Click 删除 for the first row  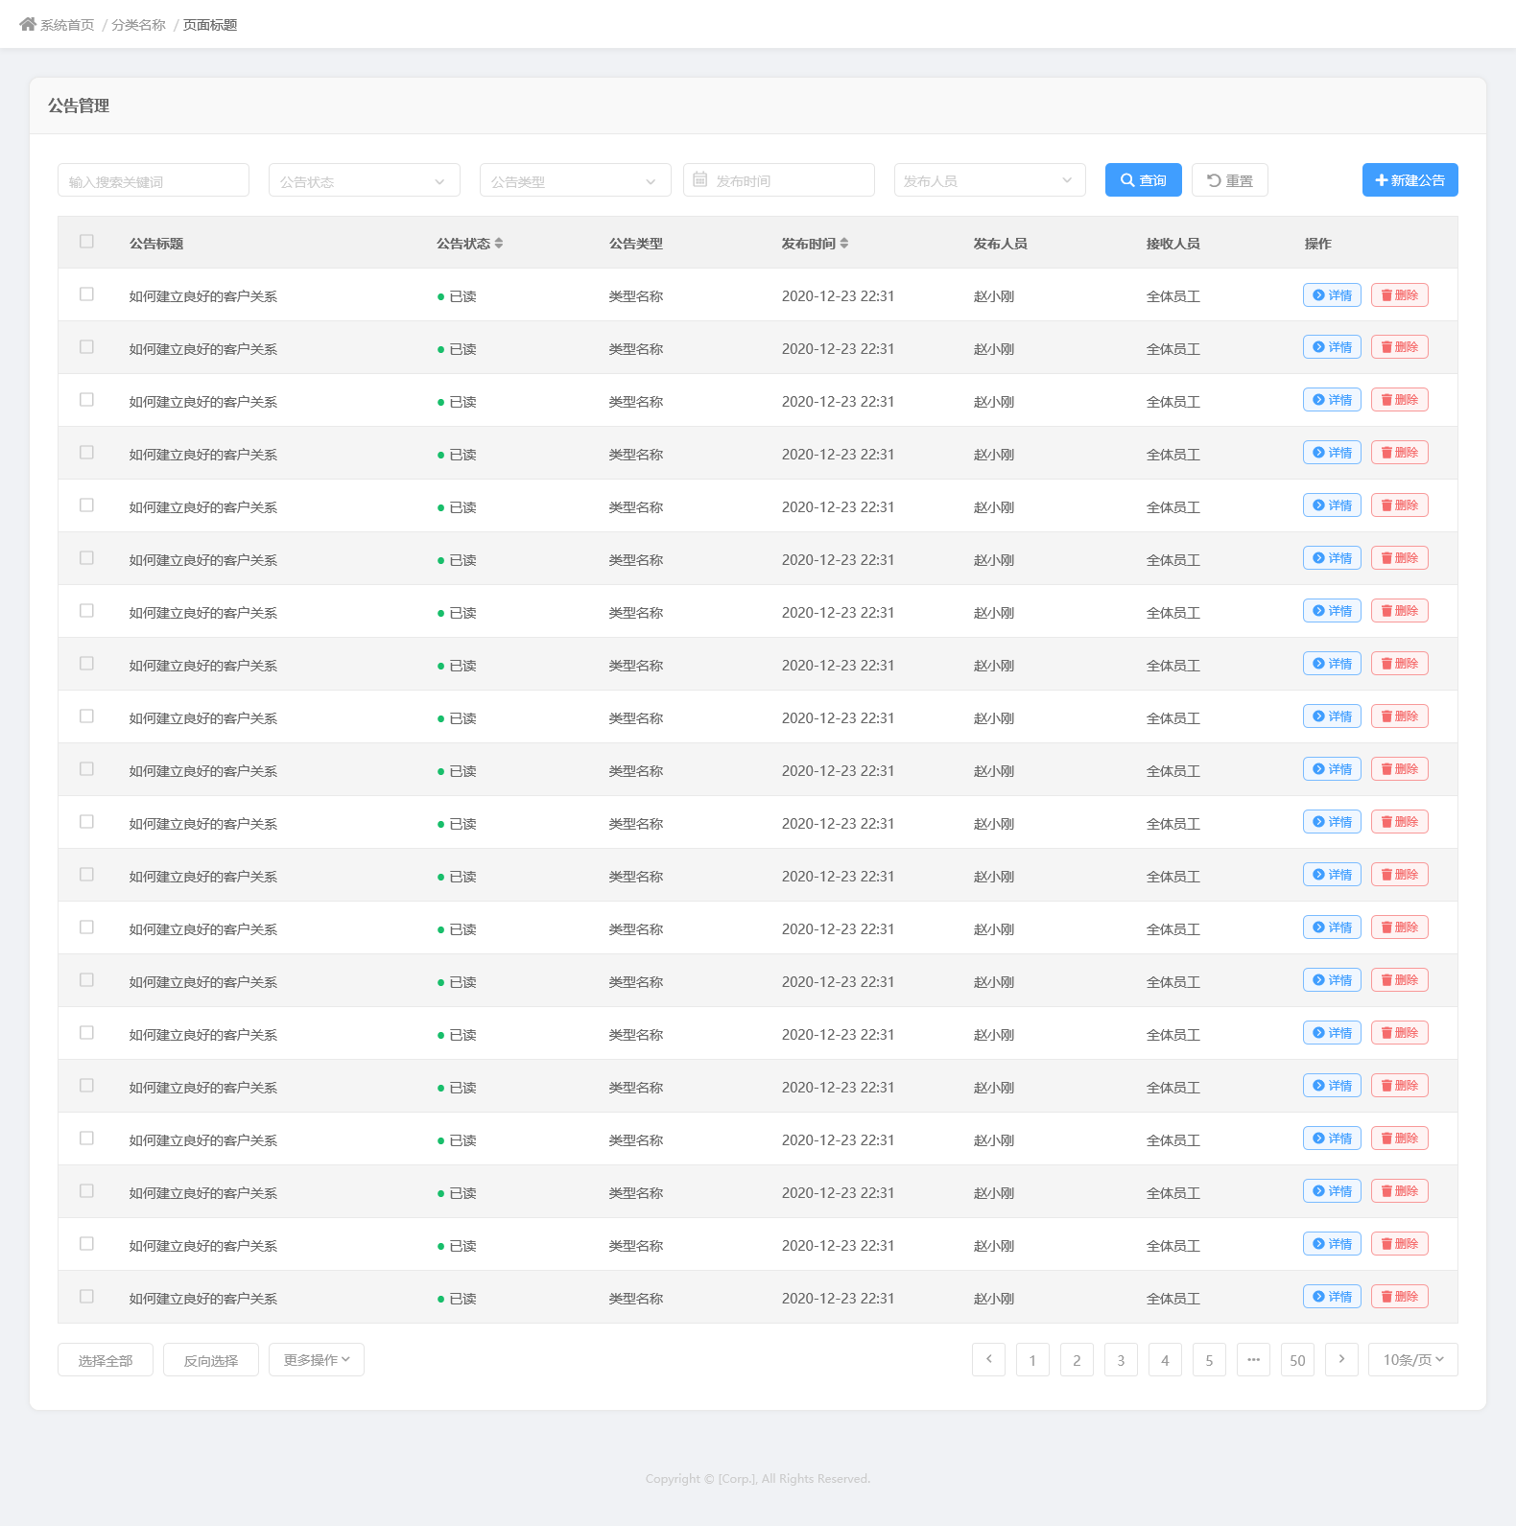(x=1400, y=295)
